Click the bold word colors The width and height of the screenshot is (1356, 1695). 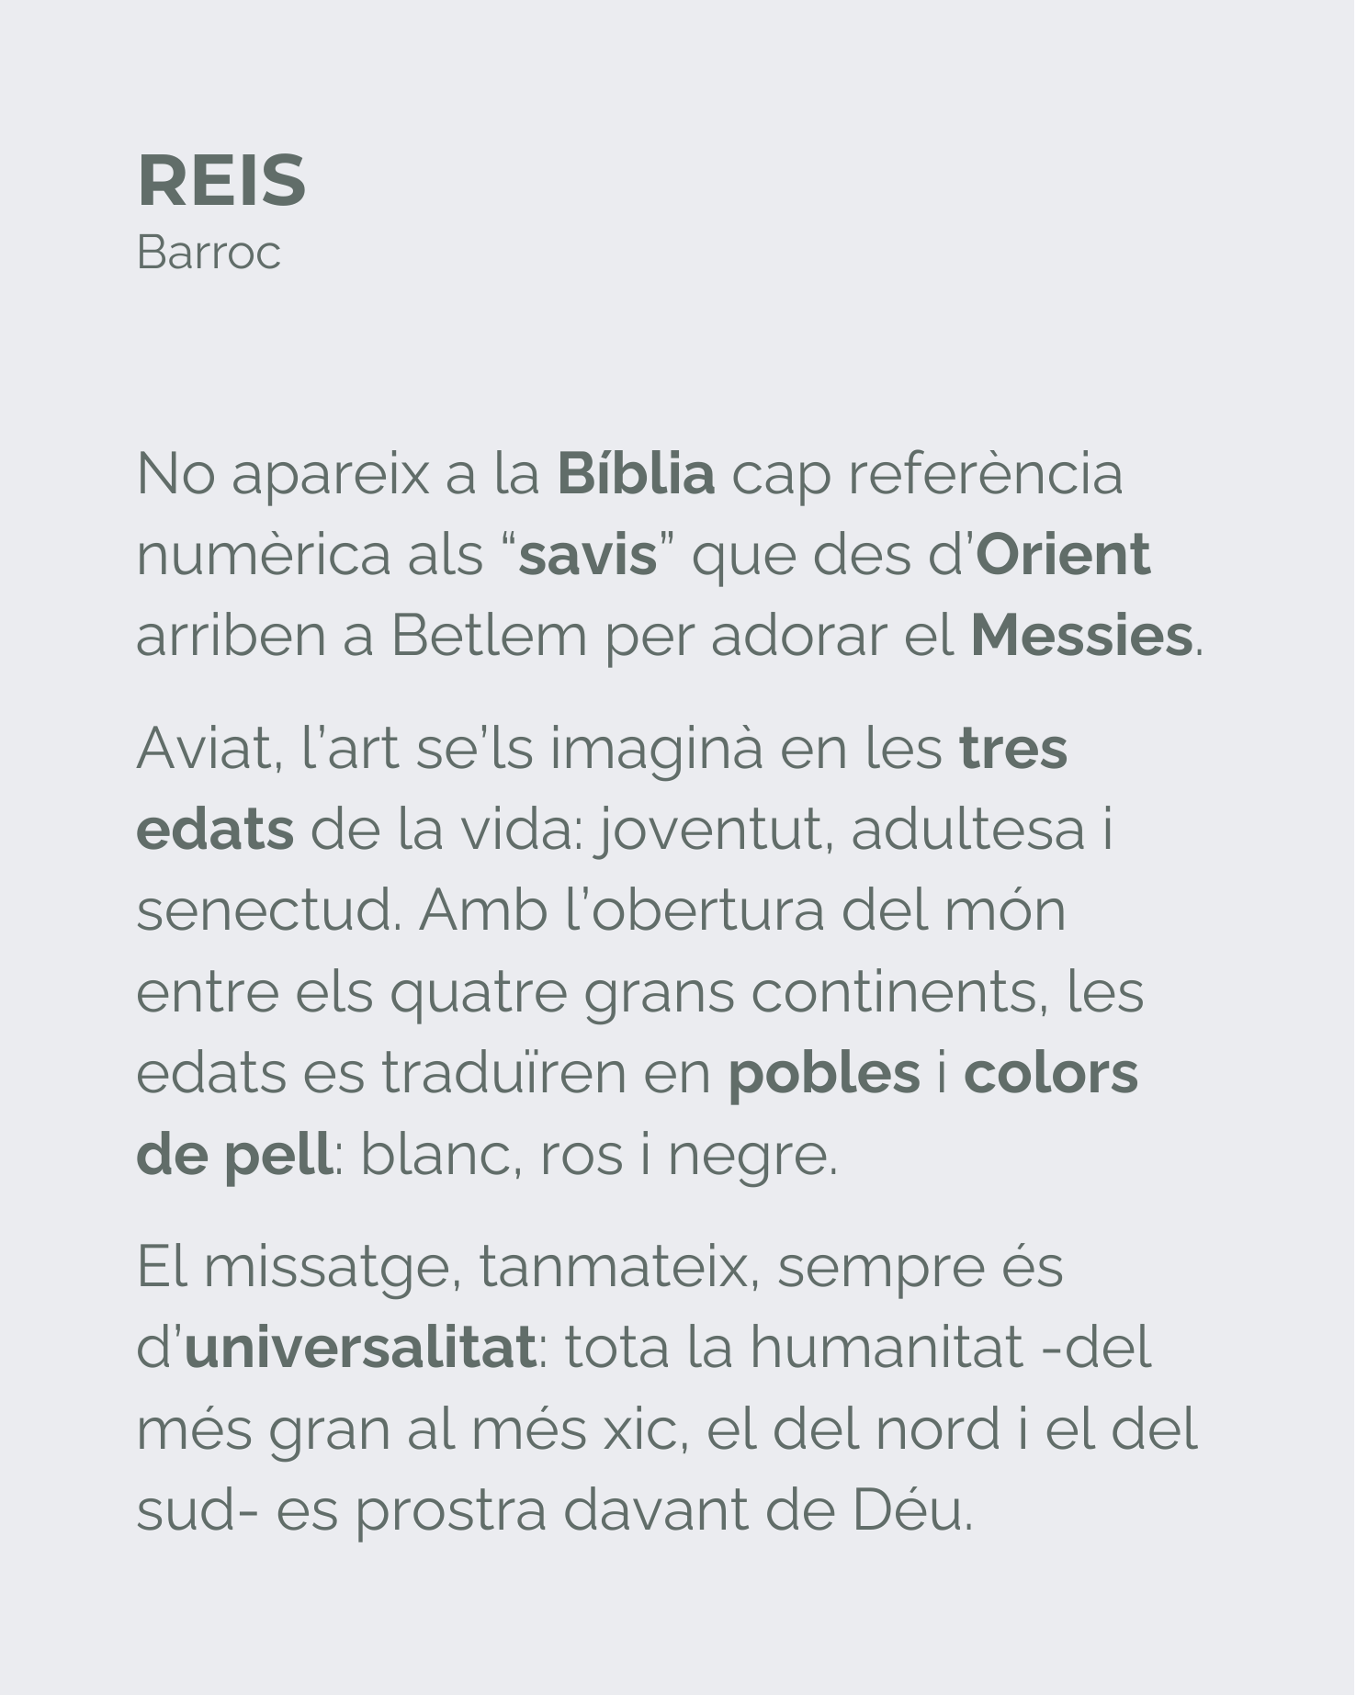(x=1051, y=1073)
